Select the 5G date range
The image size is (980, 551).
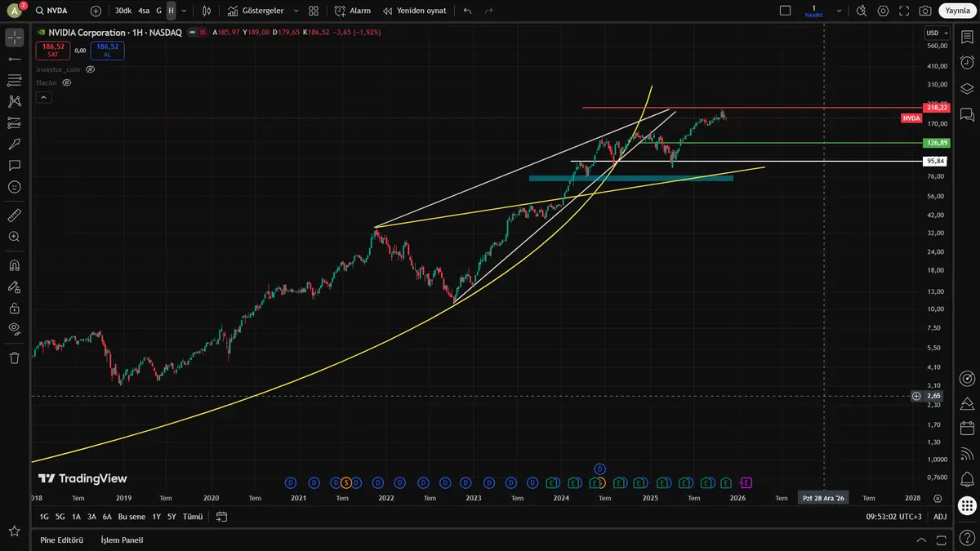click(x=60, y=517)
